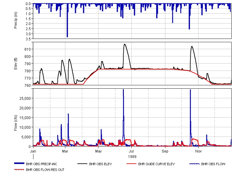The image size is (241, 189).
Task: Click the 5,000 flow axis tick label
Action: [26, 137]
